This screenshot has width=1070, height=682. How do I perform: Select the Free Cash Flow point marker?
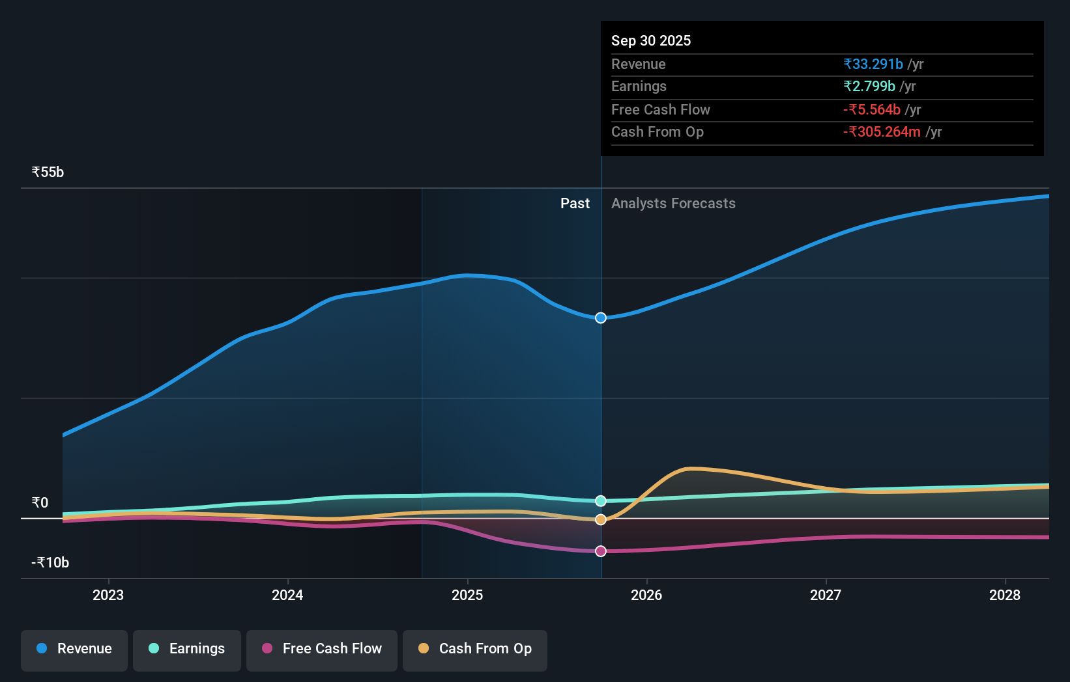click(600, 551)
